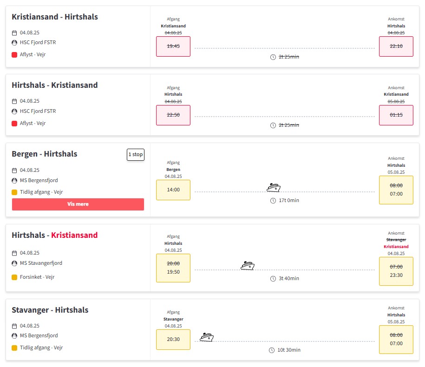This screenshot has height=367, width=425.
Task: Click the red Aflyst status square on Kristiansand - Hirtshals
Action: [x=14, y=55]
